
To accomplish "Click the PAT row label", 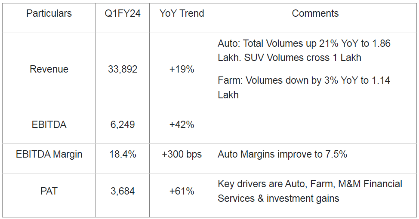I will tap(49, 191).
